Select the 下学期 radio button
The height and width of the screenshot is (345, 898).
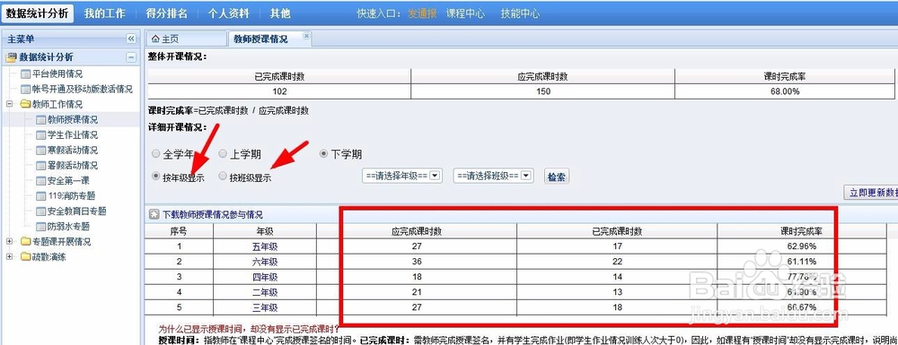coord(323,153)
